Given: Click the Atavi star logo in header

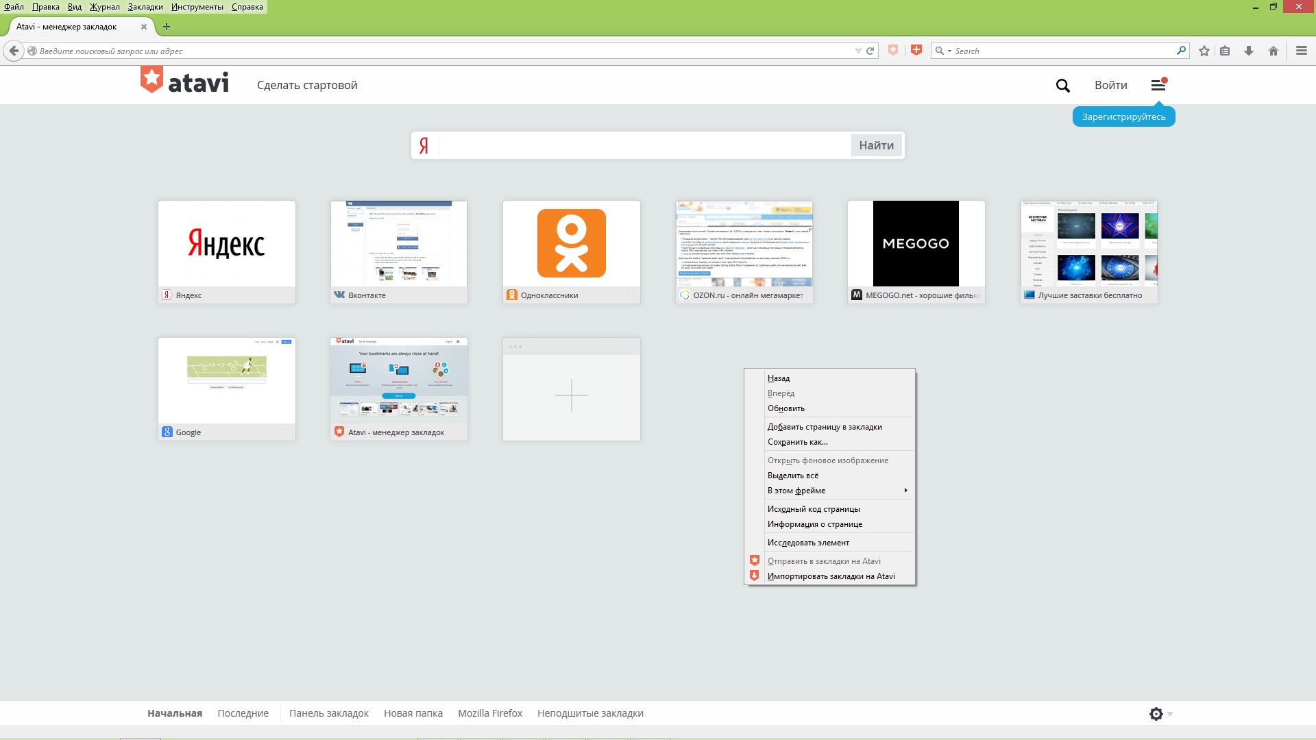Looking at the screenshot, I should 151,79.
